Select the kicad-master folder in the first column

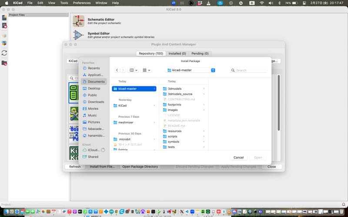(x=134, y=89)
